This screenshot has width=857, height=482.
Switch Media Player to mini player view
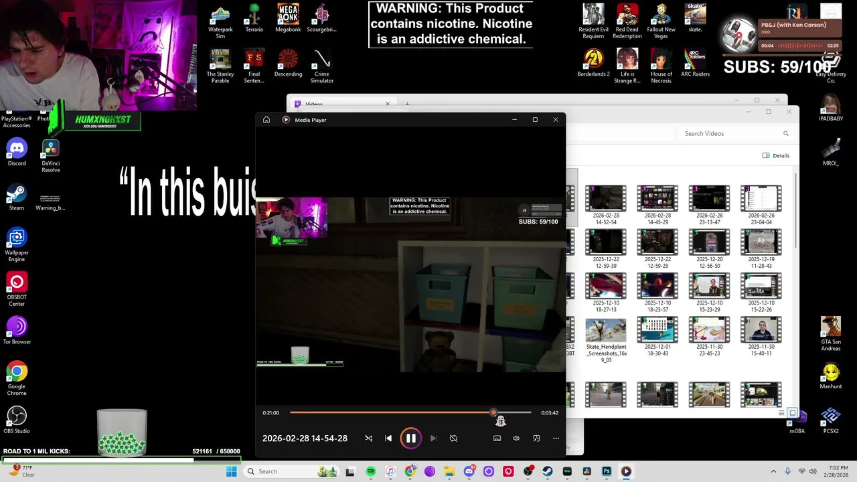tap(536, 438)
